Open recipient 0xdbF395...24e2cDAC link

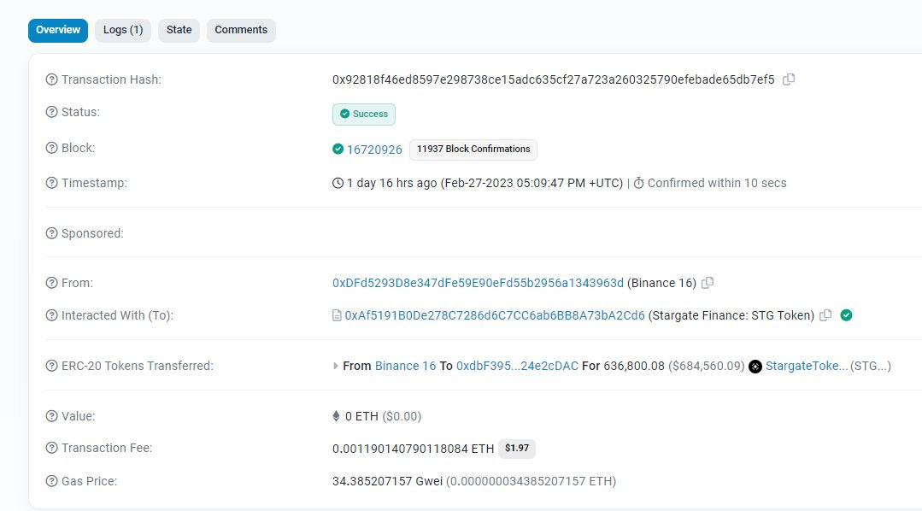pos(518,366)
